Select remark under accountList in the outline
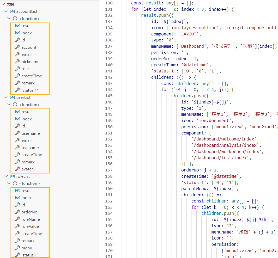The height and width of the screenshot is (258, 278). coord(28,83)
